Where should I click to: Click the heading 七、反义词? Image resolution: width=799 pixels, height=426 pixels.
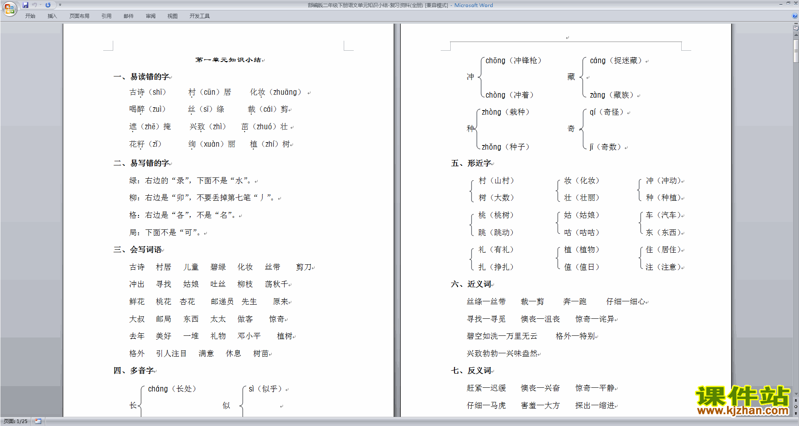pos(471,371)
